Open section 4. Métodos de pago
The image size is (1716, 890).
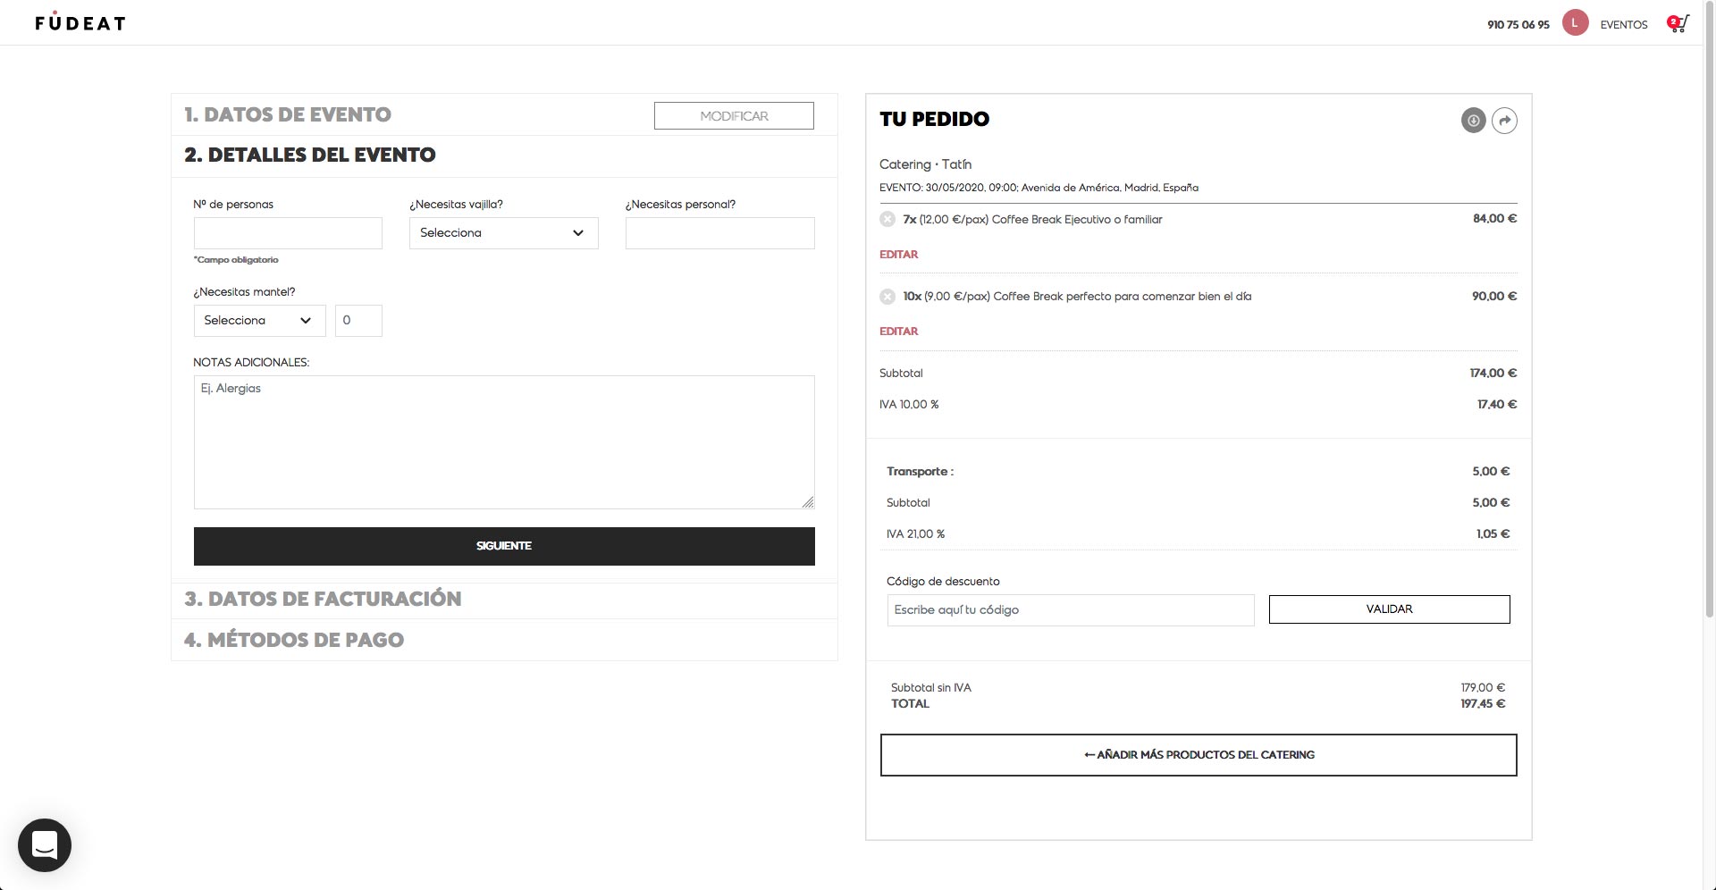[x=294, y=641]
